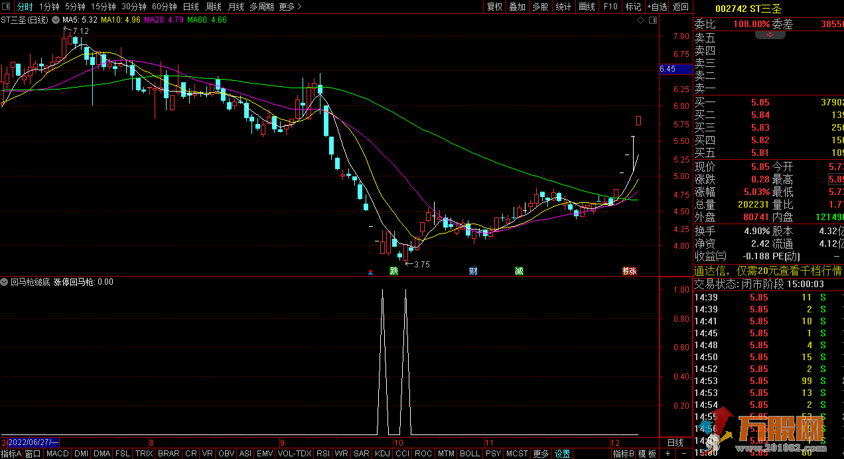Apply the SAR indicator

click(362, 454)
